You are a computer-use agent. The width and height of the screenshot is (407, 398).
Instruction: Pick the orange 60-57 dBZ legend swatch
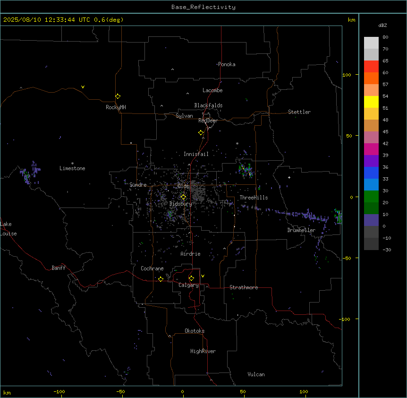pyautogui.click(x=371, y=78)
